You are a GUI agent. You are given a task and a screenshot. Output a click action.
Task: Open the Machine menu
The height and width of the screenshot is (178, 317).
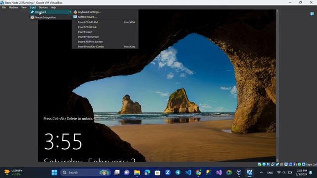point(13,7)
